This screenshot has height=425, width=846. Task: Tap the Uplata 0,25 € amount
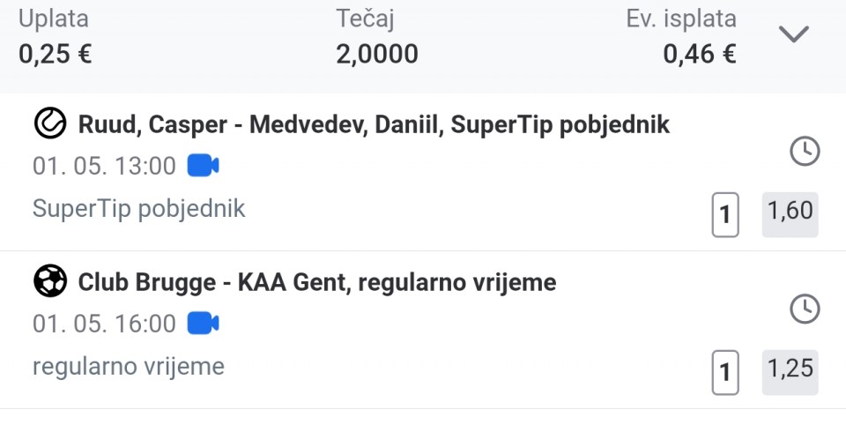tap(55, 54)
